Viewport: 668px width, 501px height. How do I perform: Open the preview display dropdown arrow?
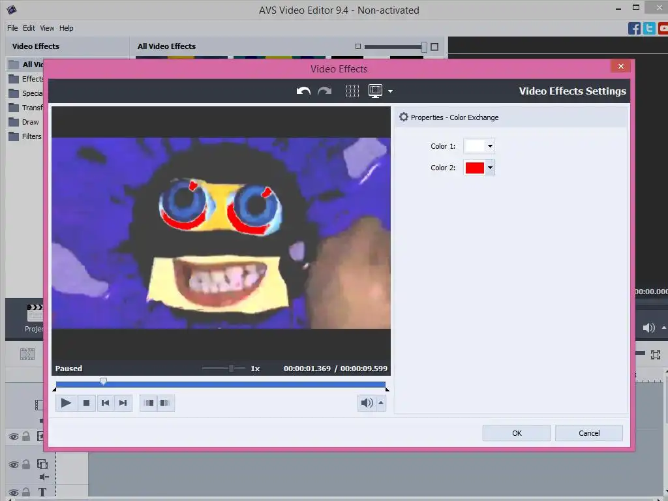tap(390, 91)
